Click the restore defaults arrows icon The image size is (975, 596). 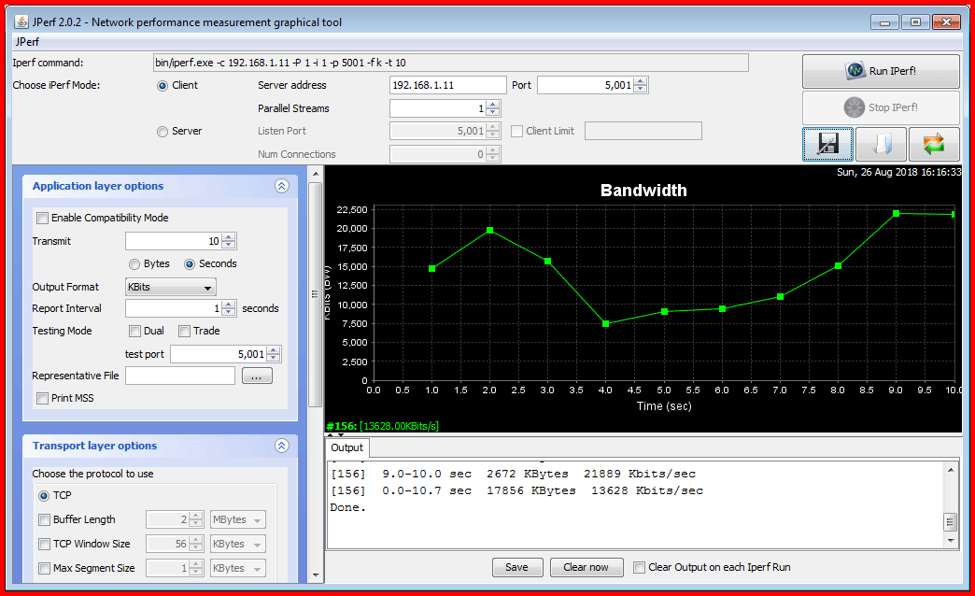[934, 144]
